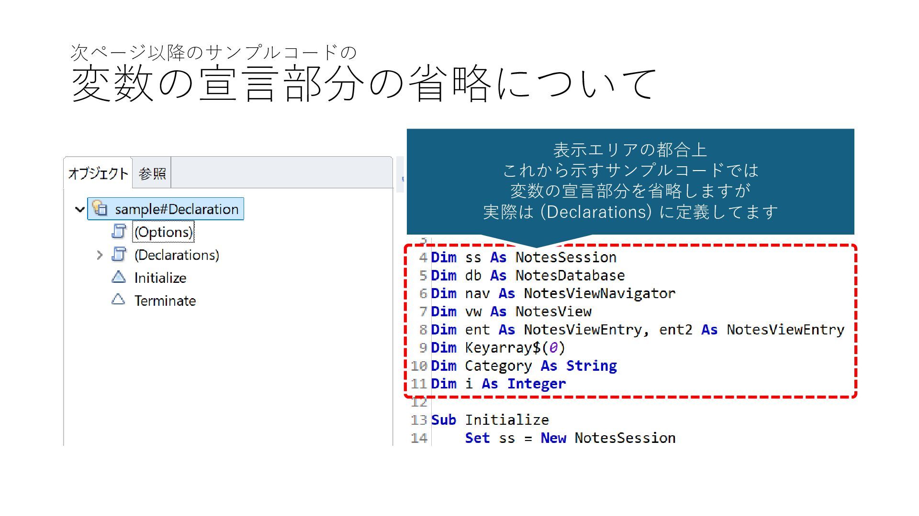
Task: Click the (Options) scroll icon
Action: [119, 231]
